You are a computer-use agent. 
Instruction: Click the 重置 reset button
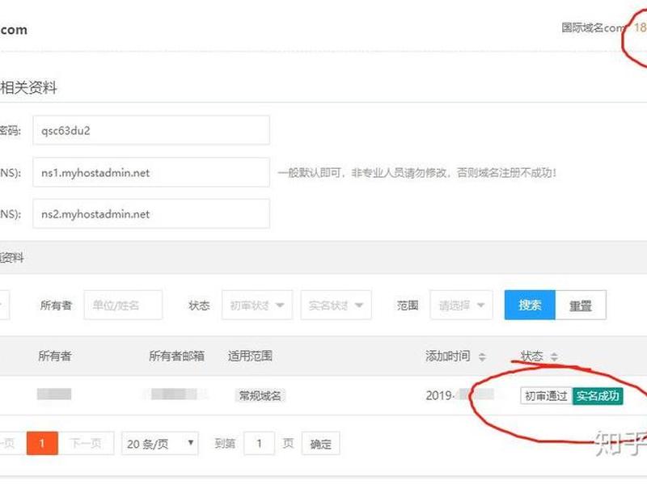click(581, 306)
